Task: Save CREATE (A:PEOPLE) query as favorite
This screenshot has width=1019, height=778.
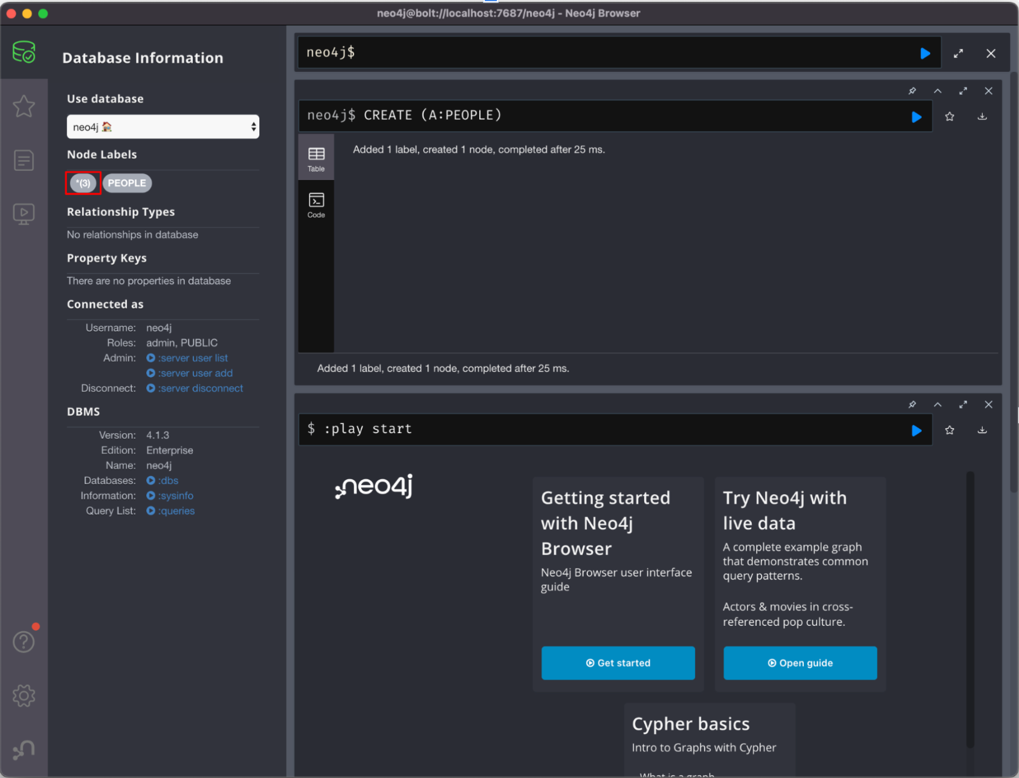Action: click(949, 117)
